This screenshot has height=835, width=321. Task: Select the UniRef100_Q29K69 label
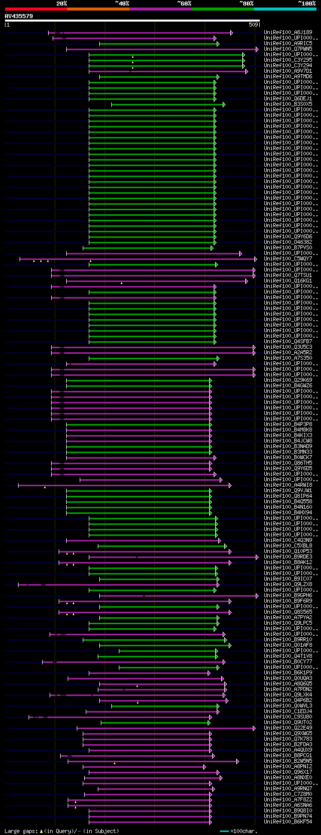pyautogui.click(x=288, y=380)
